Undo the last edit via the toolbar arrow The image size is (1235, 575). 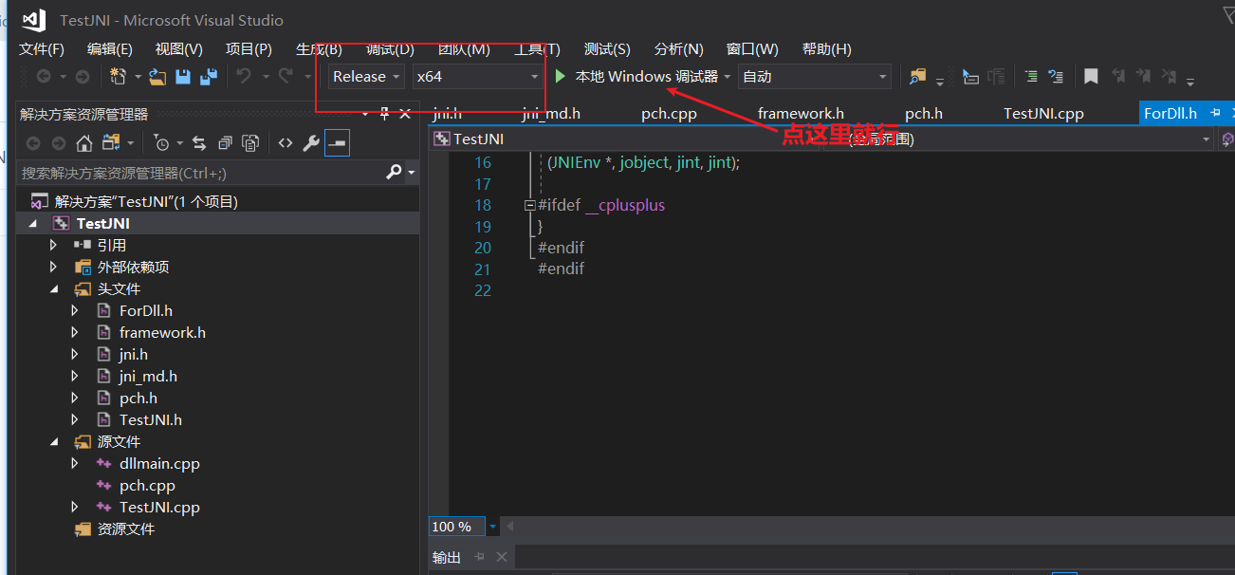pyautogui.click(x=245, y=77)
